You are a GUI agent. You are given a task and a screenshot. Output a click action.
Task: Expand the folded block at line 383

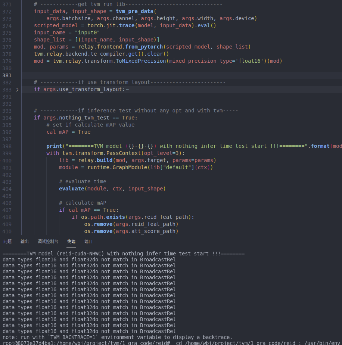(x=17, y=90)
